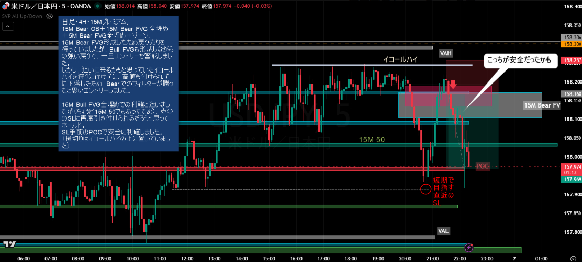
Task: Select the こっちが安全だったかも callout
Action: [521, 60]
